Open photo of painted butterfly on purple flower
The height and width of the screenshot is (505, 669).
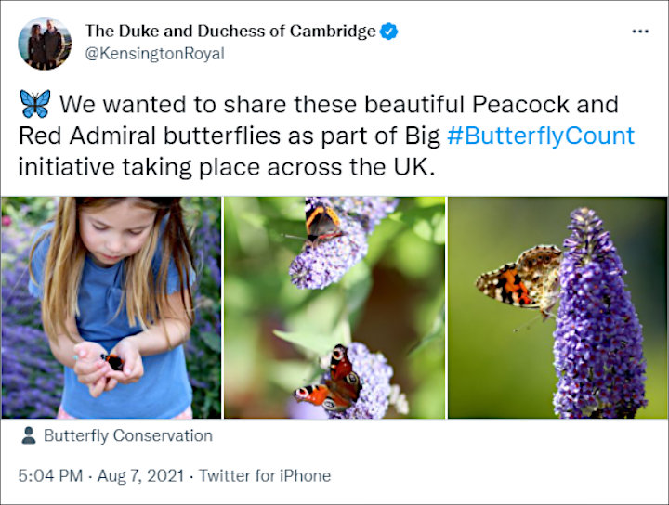pos(557,307)
